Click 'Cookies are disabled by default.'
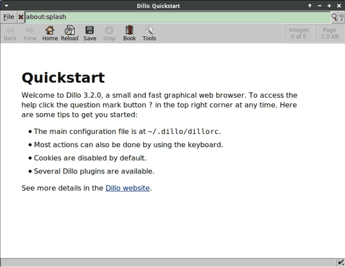The width and height of the screenshot is (345, 267). click(90, 158)
